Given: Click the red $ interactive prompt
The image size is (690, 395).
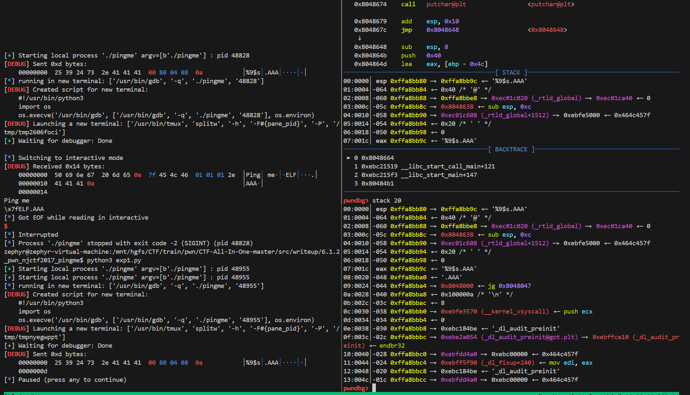Looking at the screenshot, I should [6, 226].
